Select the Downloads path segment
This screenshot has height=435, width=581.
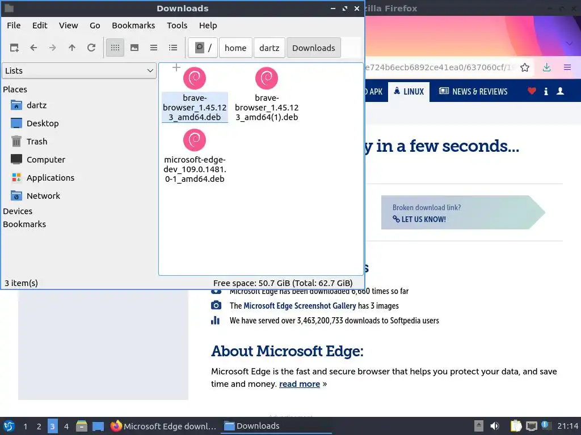[313, 48]
